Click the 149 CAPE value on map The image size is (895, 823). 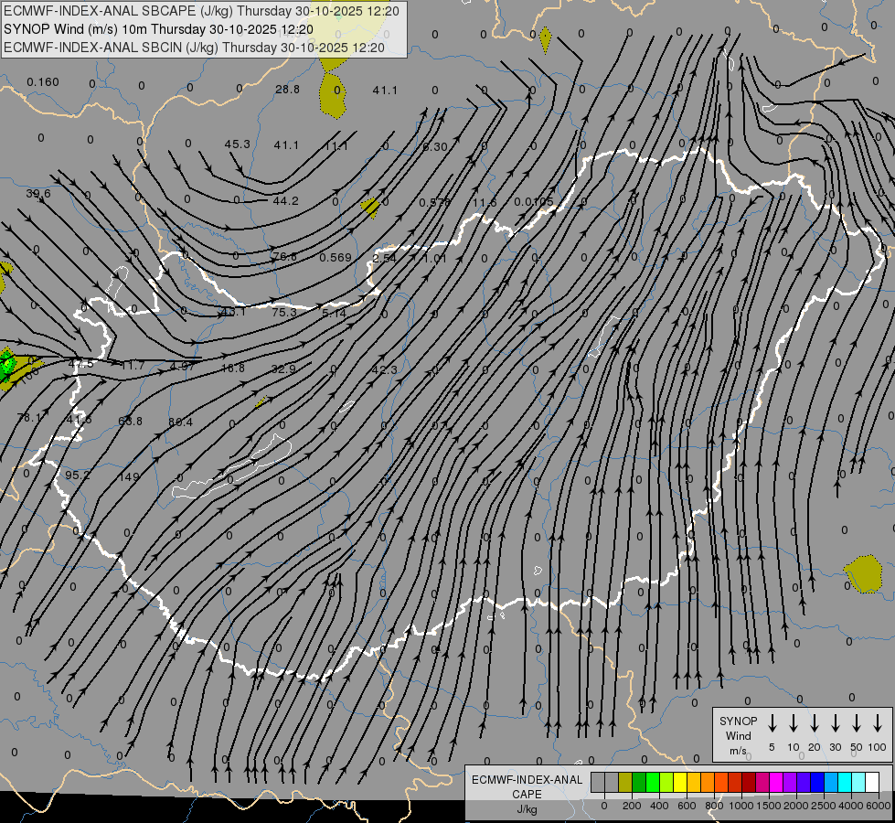128,476
